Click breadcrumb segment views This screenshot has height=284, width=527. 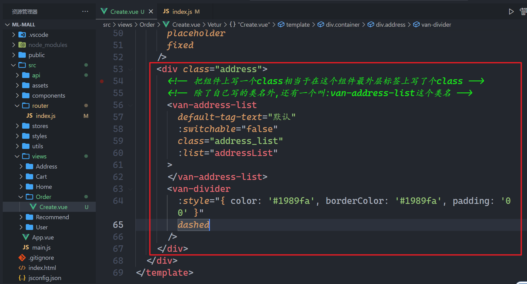(x=125, y=25)
